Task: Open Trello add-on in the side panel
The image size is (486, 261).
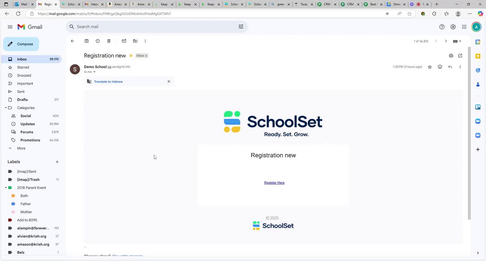Action: (x=478, y=107)
